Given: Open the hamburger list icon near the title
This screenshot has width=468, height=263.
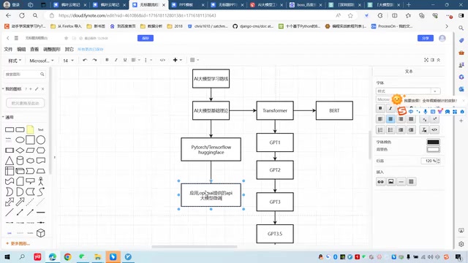Looking at the screenshot, I should pyautogui.click(x=16, y=38).
